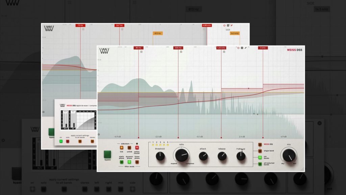Click the power icon in the DS5 header
Image resolution: width=346 pixels, height=195 pixels.
tap(238, 48)
